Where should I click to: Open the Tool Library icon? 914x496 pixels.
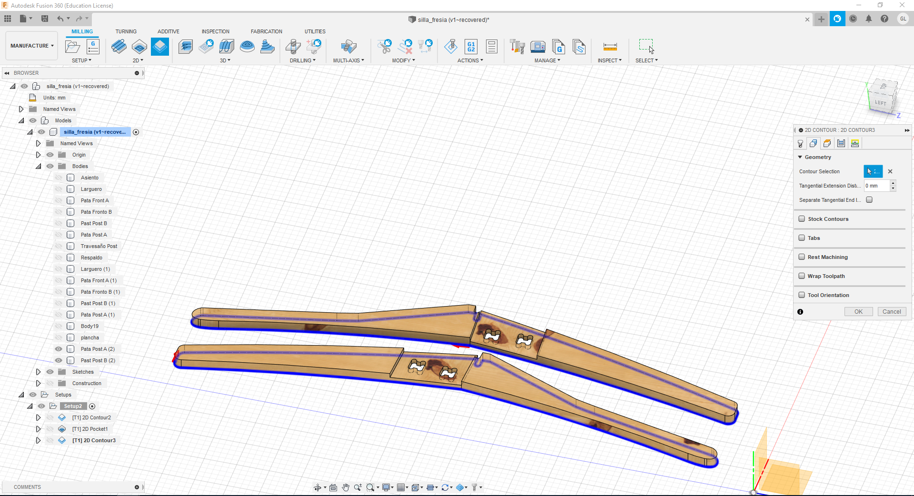(x=517, y=47)
